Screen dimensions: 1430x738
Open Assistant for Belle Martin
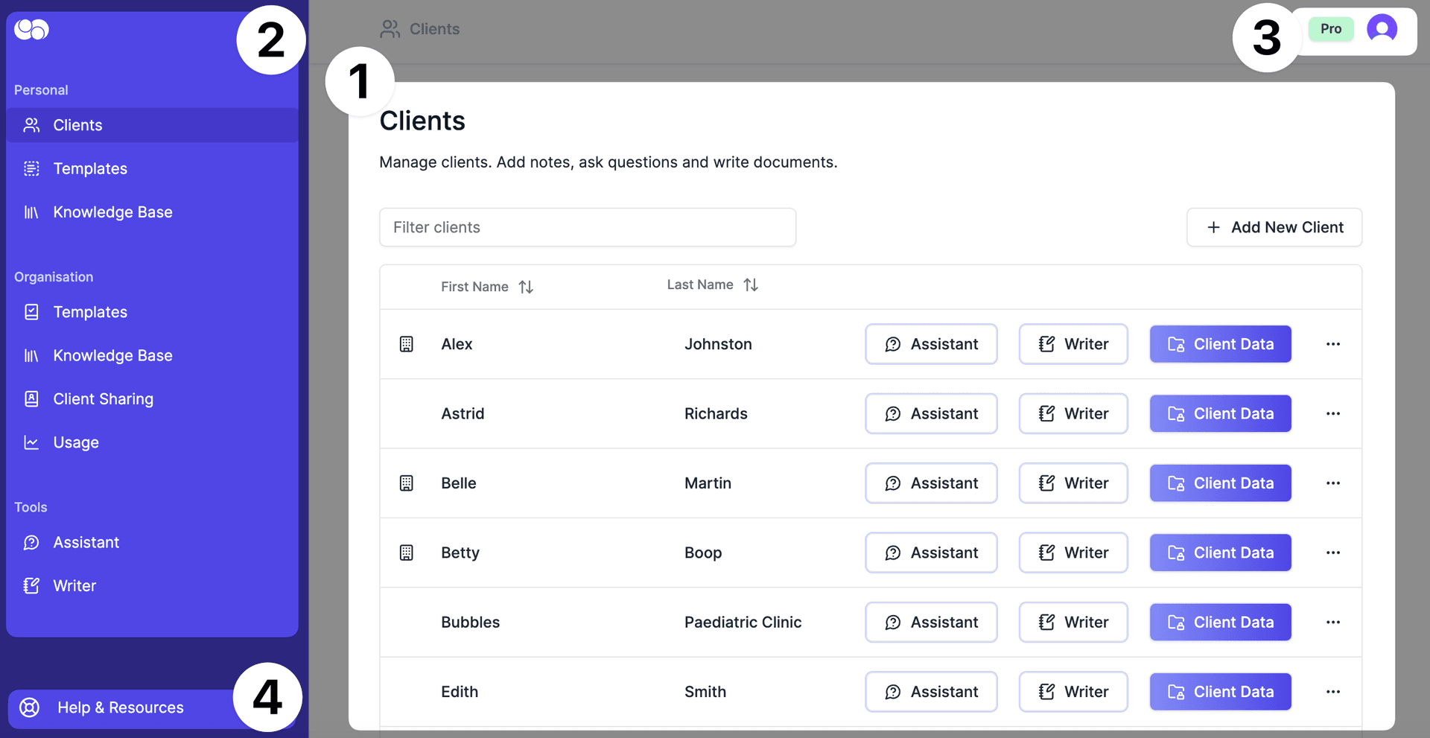(x=930, y=483)
